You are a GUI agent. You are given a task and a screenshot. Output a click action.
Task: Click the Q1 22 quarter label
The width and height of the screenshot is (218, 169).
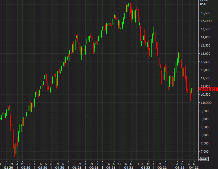[x=145, y=168]
